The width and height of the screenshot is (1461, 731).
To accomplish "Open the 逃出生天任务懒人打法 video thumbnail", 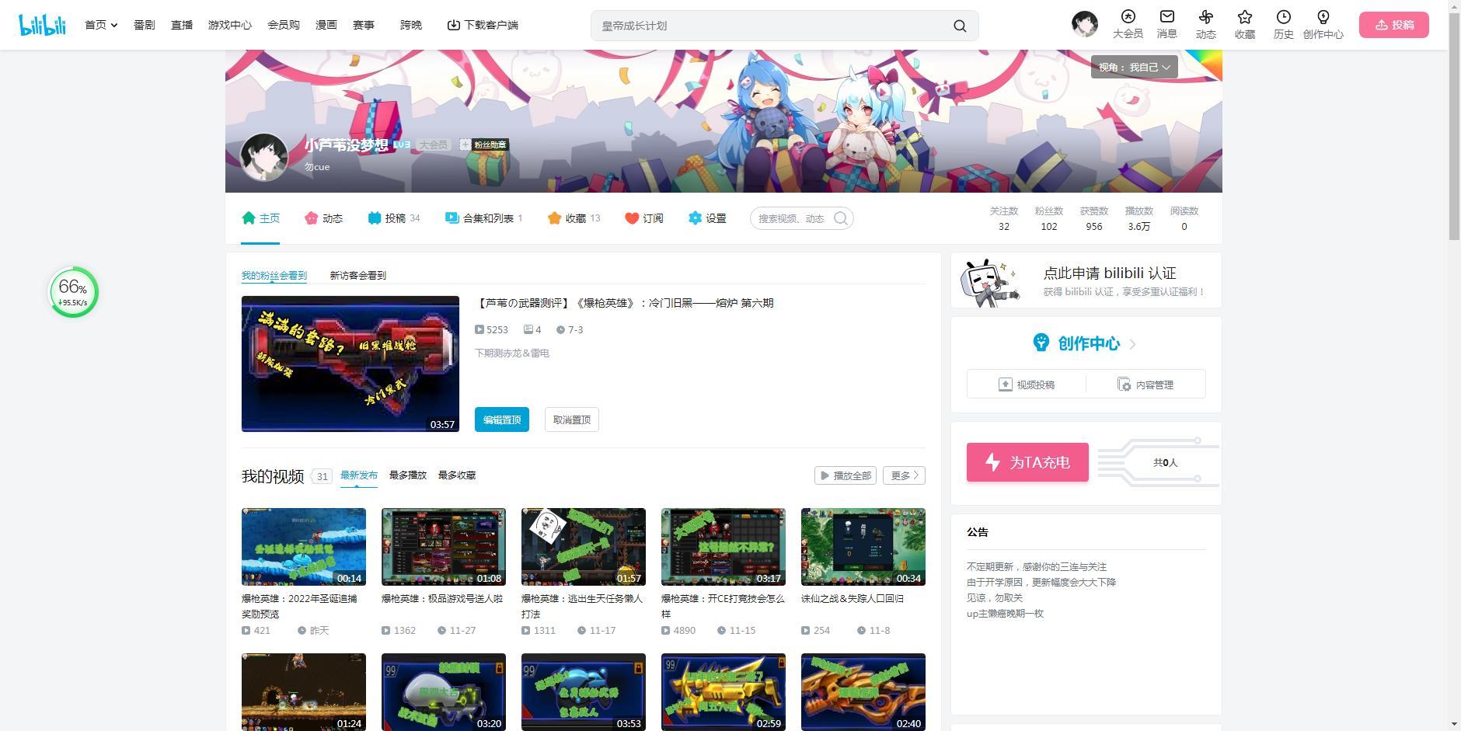I will pyautogui.click(x=584, y=547).
